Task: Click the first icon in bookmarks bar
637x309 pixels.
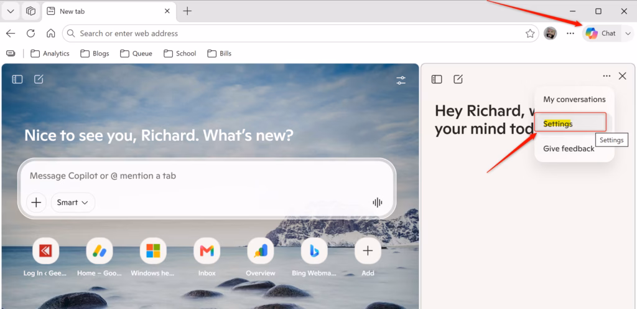Action: pyautogui.click(x=11, y=53)
